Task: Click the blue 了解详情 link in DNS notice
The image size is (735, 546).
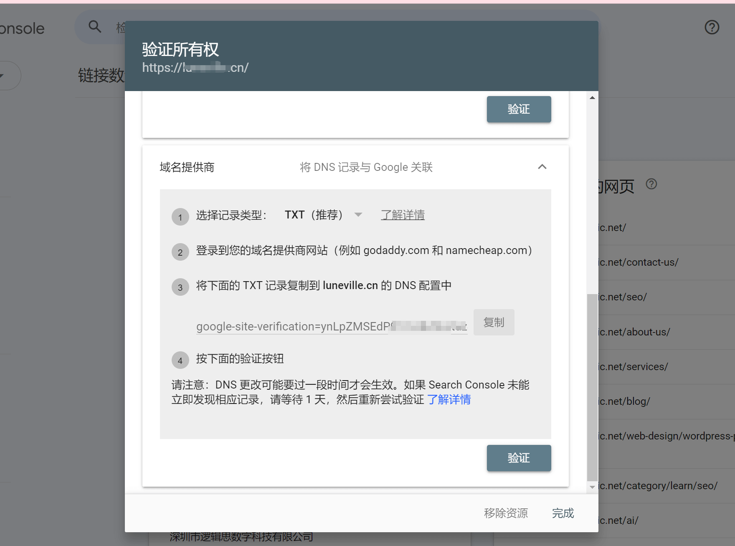Action: click(x=449, y=400)
